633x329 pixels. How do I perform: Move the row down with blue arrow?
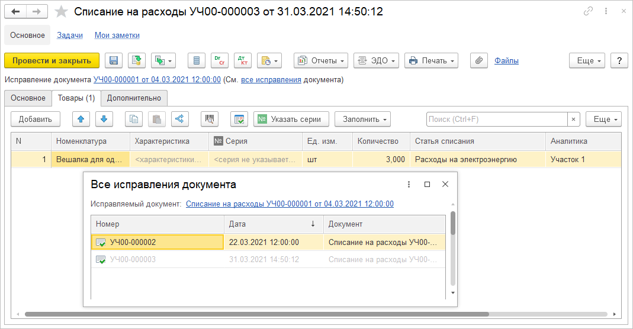coord(104,120)
